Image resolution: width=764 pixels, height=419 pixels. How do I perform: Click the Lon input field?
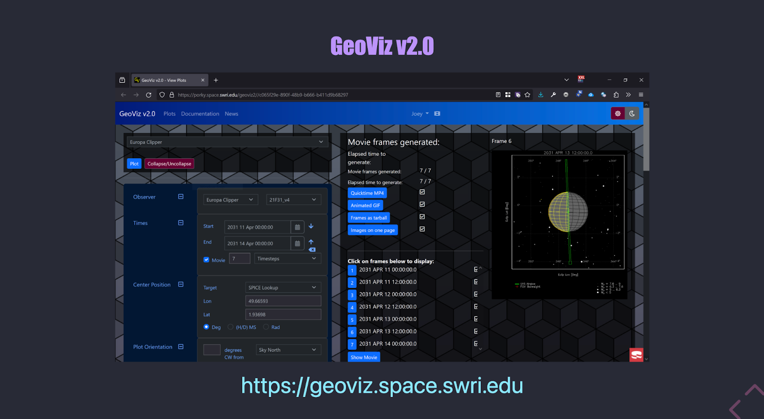(283, 301)
